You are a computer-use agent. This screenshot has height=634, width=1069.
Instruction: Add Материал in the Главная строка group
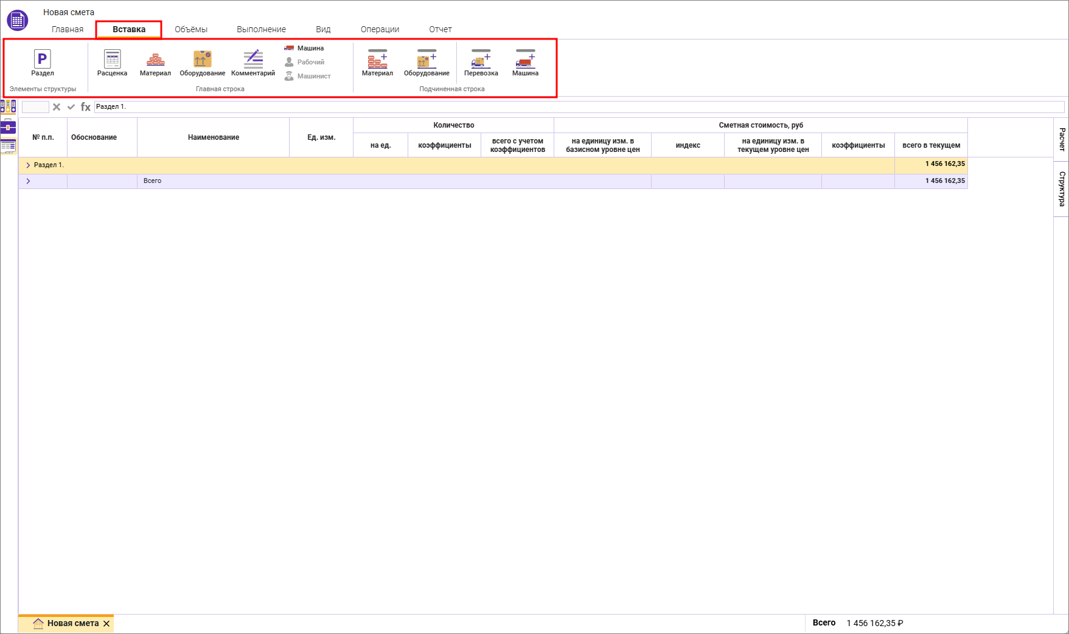(155, 63)
